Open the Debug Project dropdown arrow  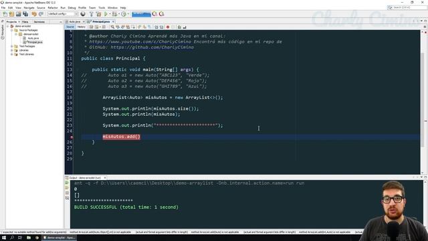click(x=119, y=14)
